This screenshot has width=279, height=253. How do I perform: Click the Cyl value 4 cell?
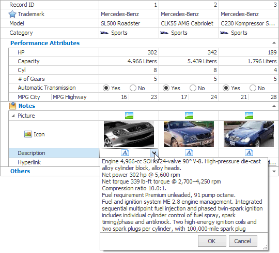[x=249, y=70]
